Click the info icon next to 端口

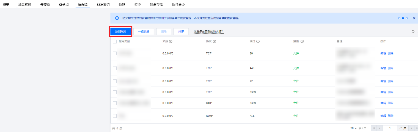258,41
